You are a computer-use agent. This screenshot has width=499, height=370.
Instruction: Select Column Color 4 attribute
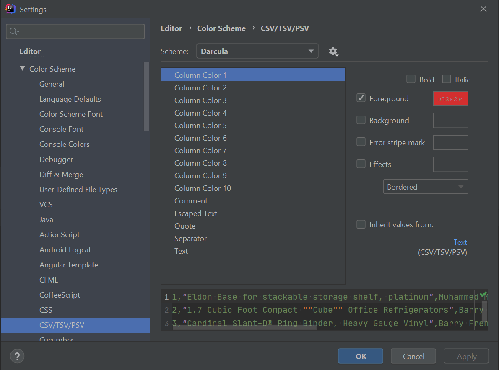[253, 113]
